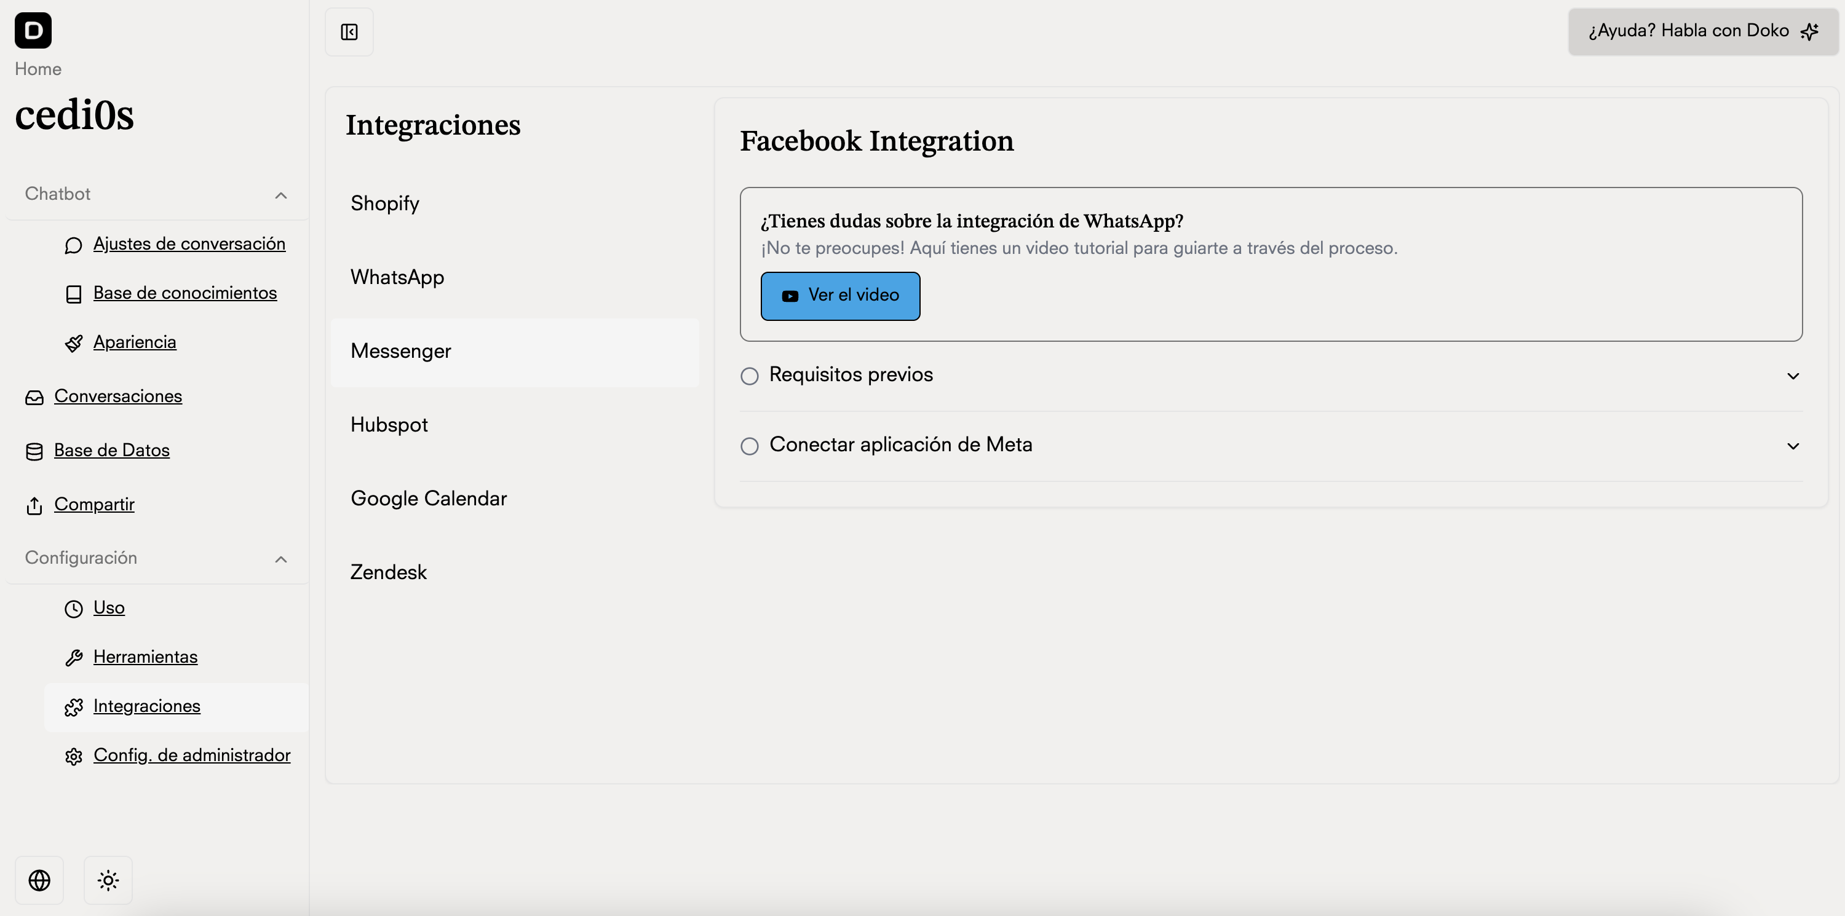1845x916 pixels.
Task: Click the globe language icon
Action: [39, 880]
